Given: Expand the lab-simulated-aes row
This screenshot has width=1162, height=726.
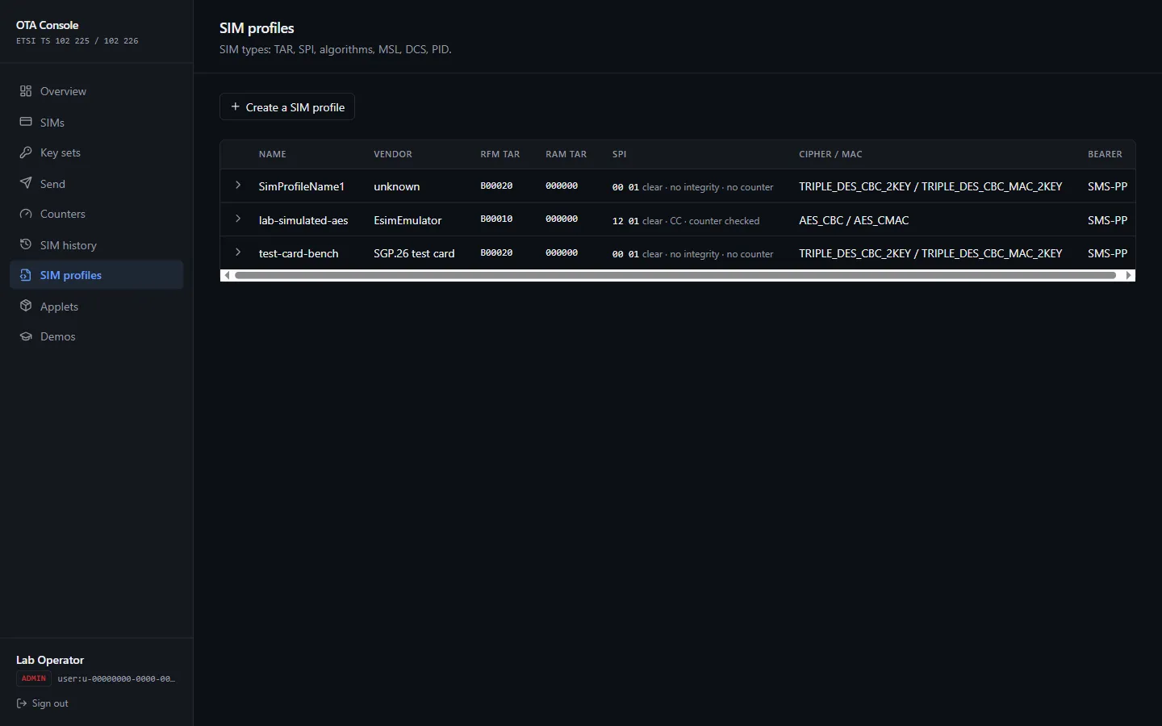Looking at the screenshot, I should pos(238,219).
